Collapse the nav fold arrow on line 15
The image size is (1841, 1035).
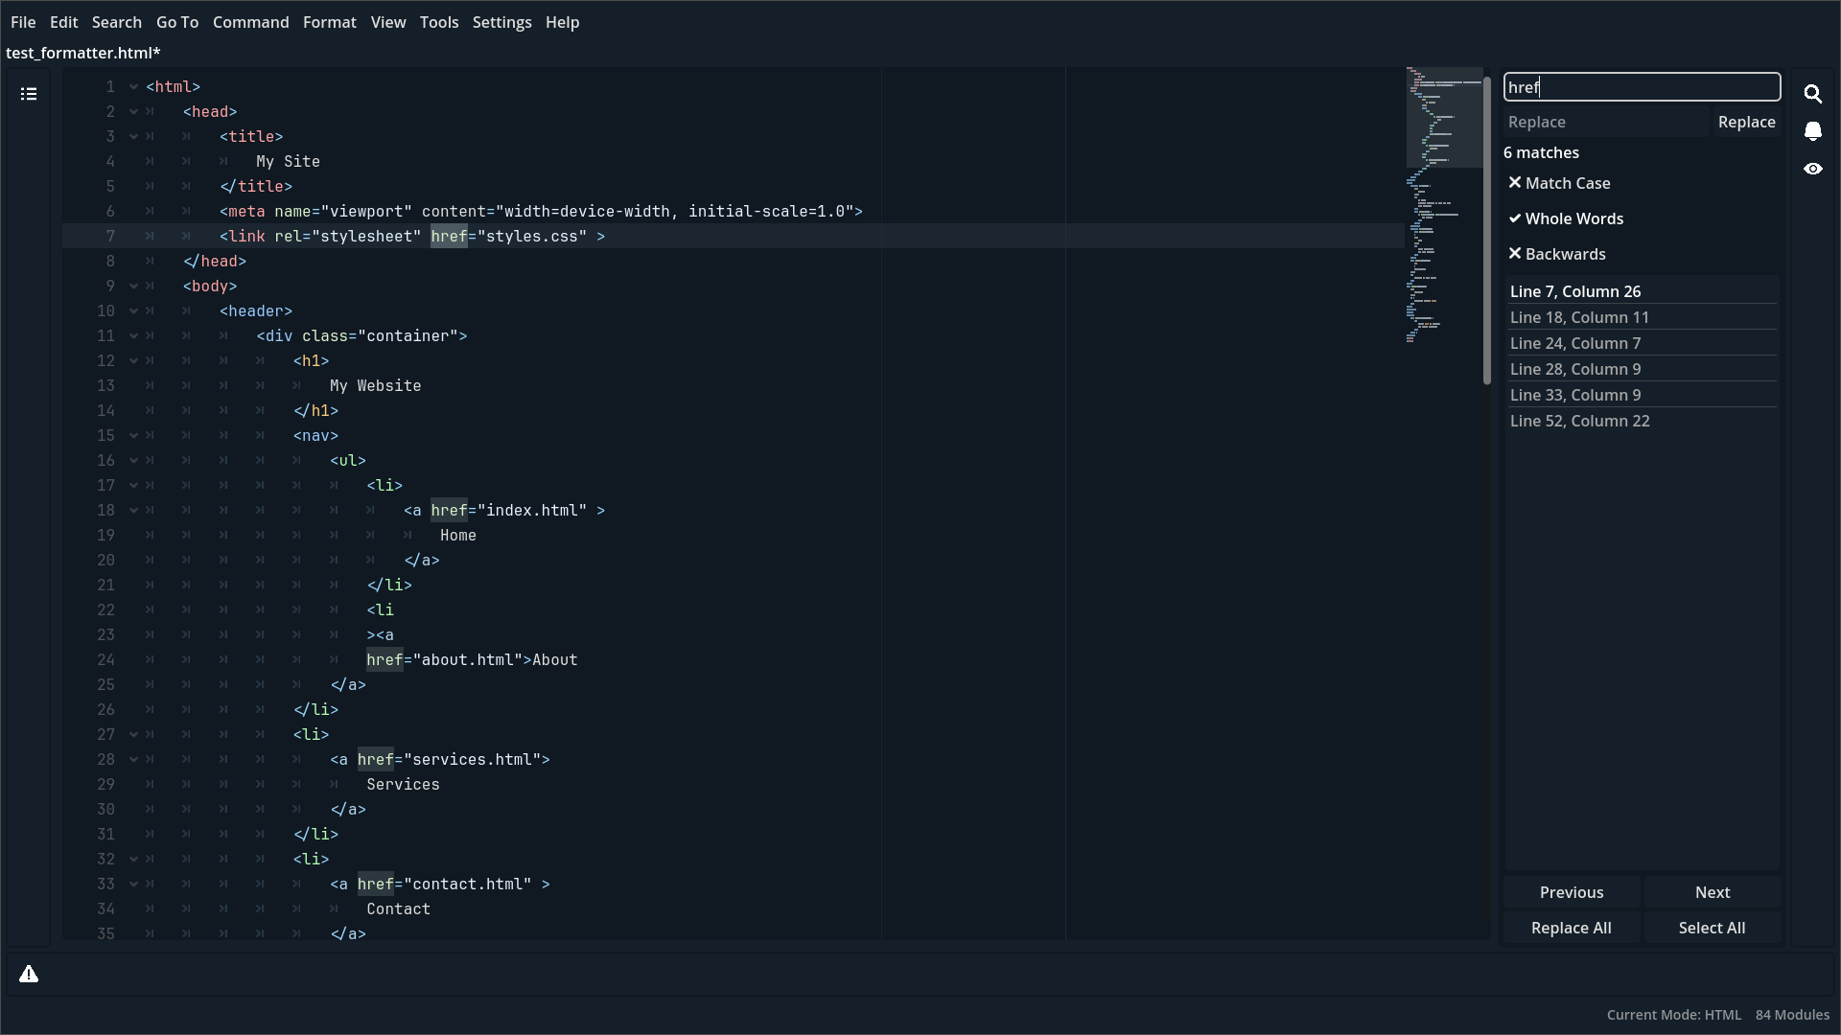coord(133,435)
